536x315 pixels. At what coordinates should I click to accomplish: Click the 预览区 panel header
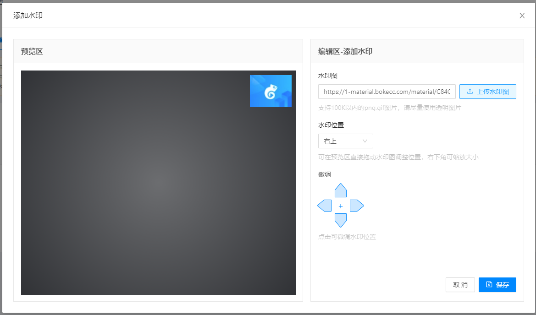[32, 51]
